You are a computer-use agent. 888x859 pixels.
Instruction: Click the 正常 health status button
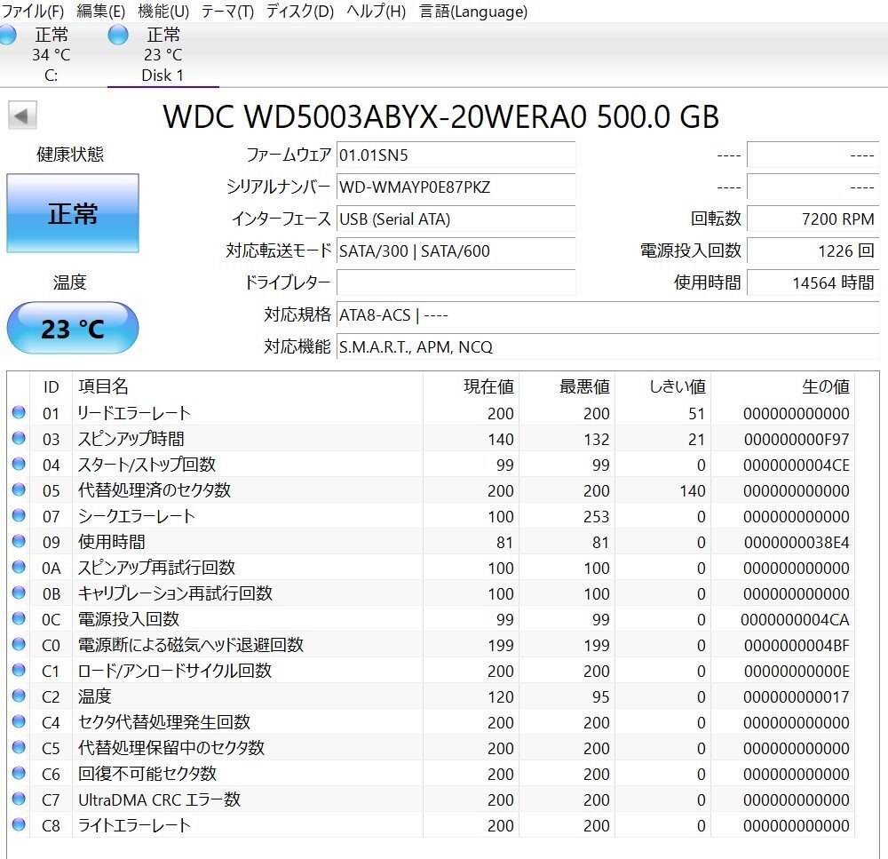click(x=73, y=213)
